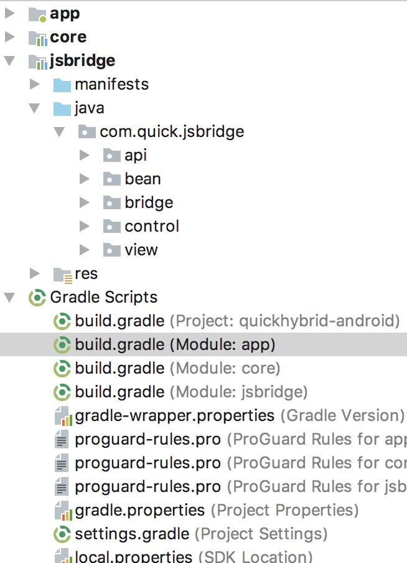Click the Gradle Scripts elephant icon
The width and height of the screenshot is (407, 563).
(37, 298)
